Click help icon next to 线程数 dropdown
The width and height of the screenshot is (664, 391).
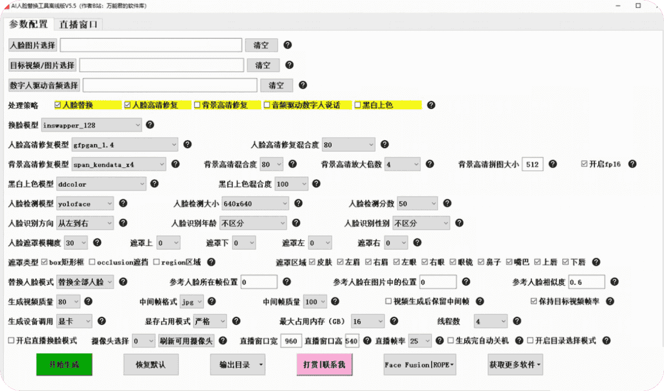[x=516, y=321]
